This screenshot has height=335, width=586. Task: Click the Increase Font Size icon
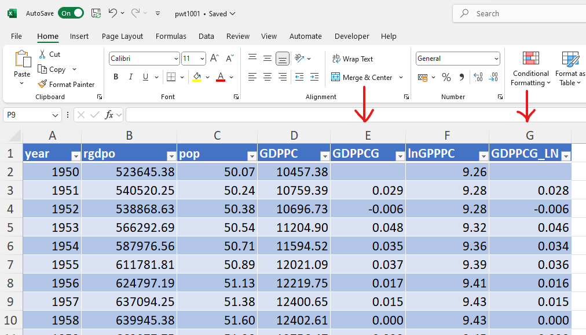[214, 59]
